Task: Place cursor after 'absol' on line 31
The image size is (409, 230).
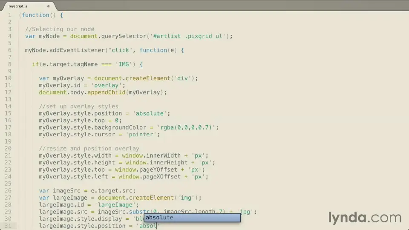Action: click(x=156, y=226)
